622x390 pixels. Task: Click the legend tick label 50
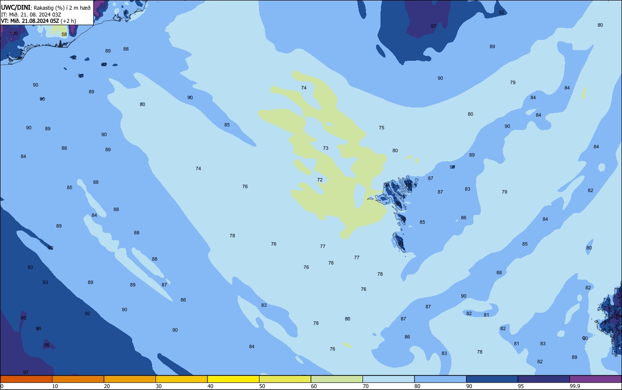click(x=262, y=386)
